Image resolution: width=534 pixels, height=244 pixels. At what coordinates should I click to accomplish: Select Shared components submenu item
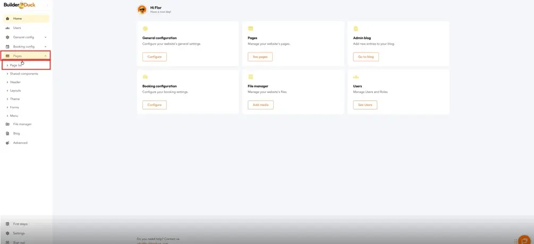tap(24, 74)
